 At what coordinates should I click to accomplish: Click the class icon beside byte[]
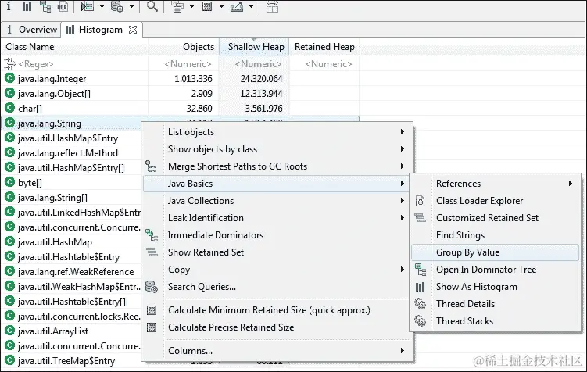tap(9, 182)
